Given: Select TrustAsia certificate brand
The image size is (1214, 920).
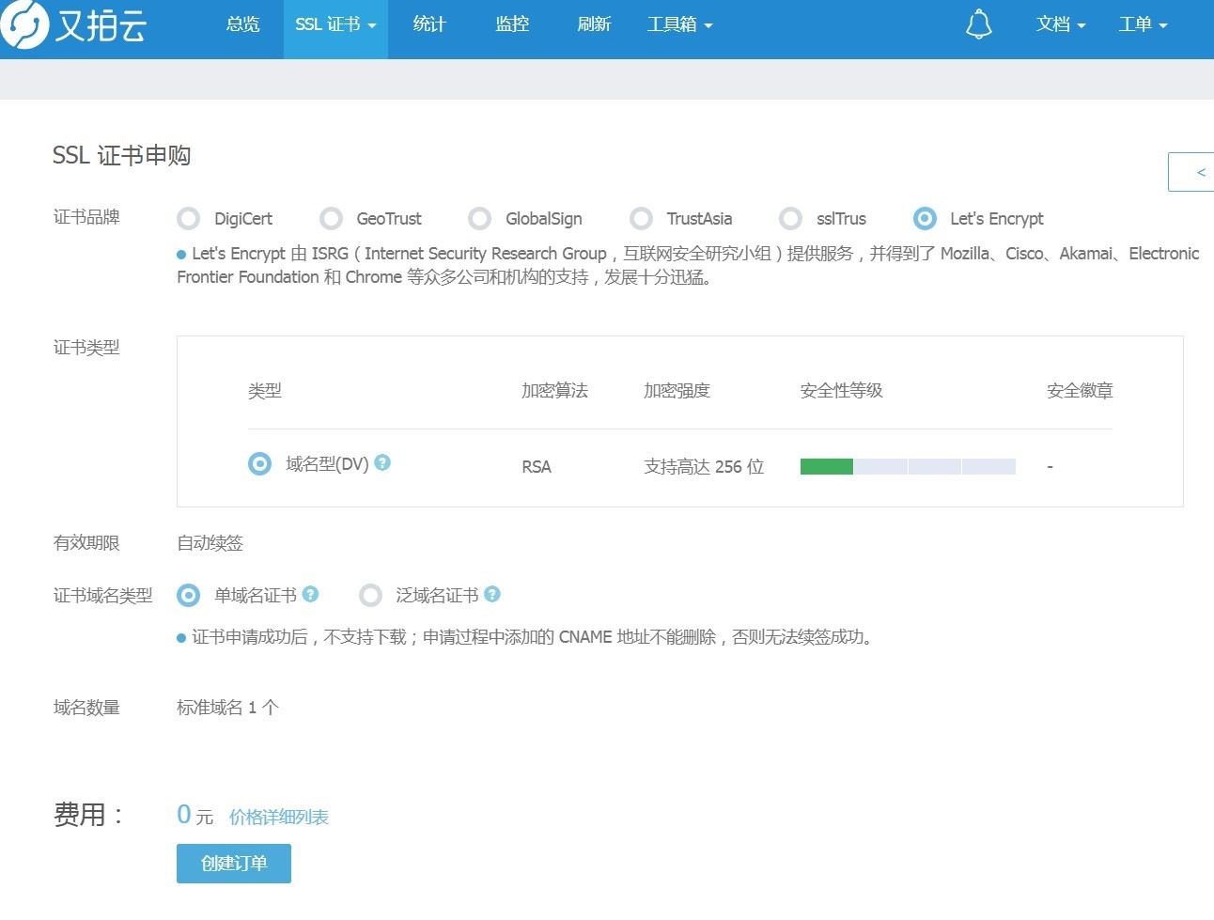Looking at the screenshot, I should pyautogui.click(x=642, y=219).
